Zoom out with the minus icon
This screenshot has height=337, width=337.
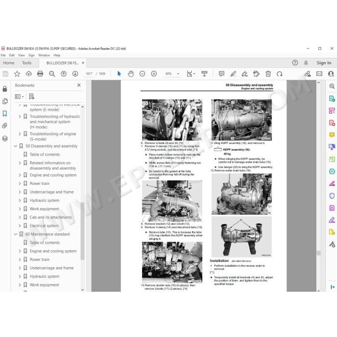(143, 74)
